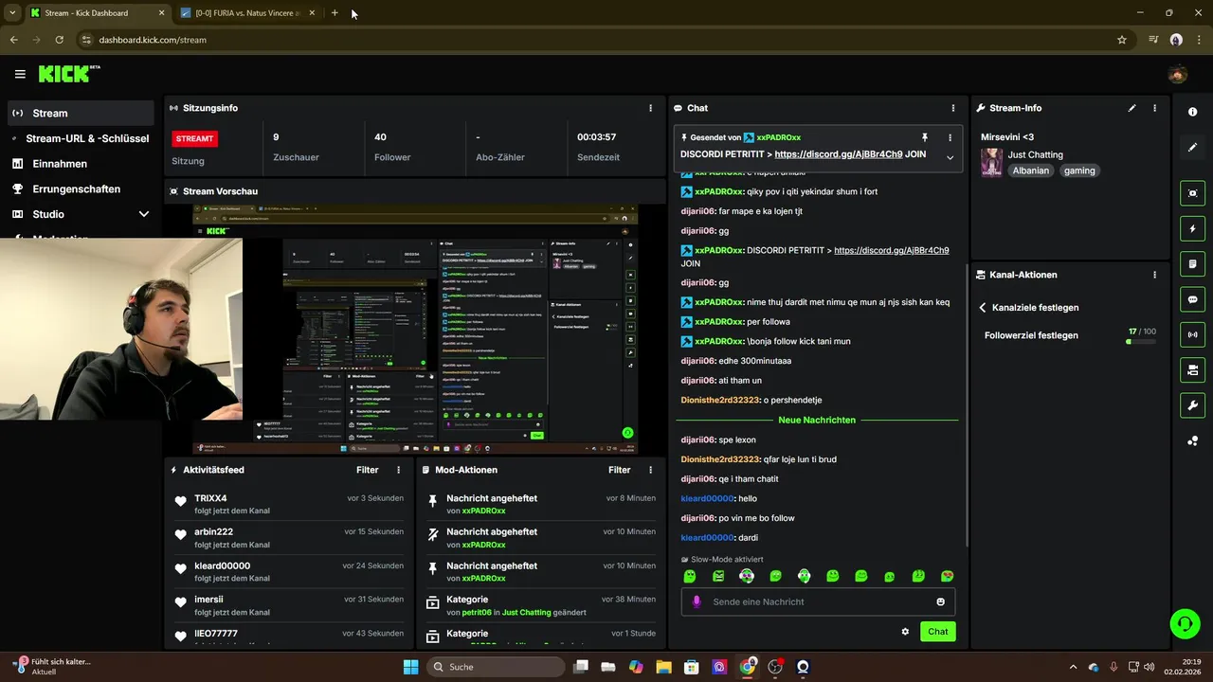The image size is (1213, 682).
Task: Reload the page
Action: [x=59, y=40]
